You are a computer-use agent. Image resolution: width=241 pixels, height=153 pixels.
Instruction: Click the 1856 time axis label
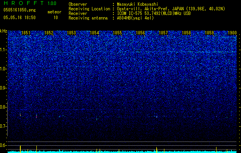pyautogui.click(x=140, y=33)
